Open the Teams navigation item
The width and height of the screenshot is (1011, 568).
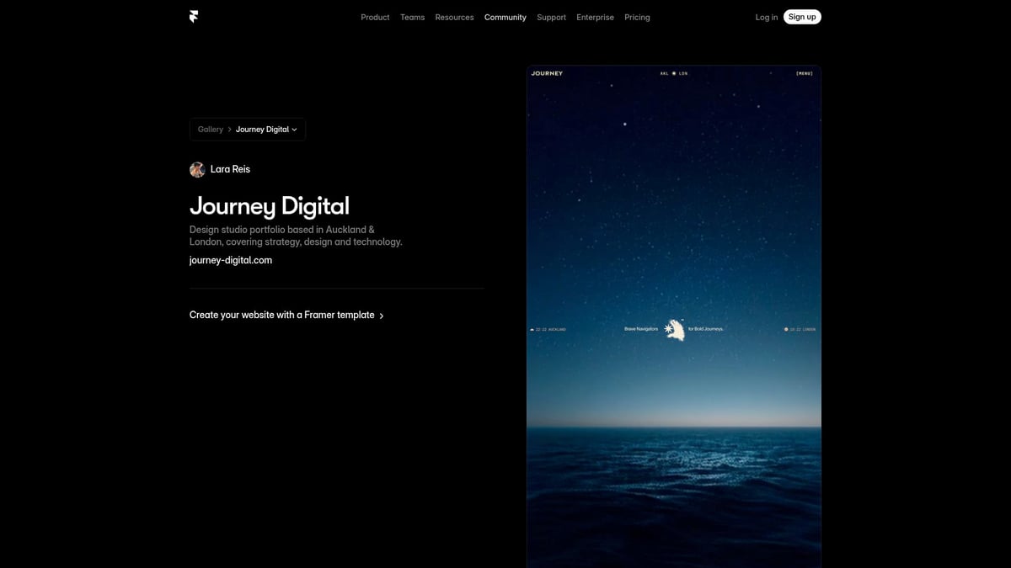tap(412, 18)
